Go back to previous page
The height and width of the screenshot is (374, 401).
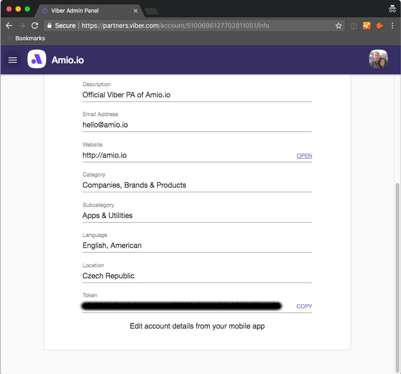click(9, 25)
